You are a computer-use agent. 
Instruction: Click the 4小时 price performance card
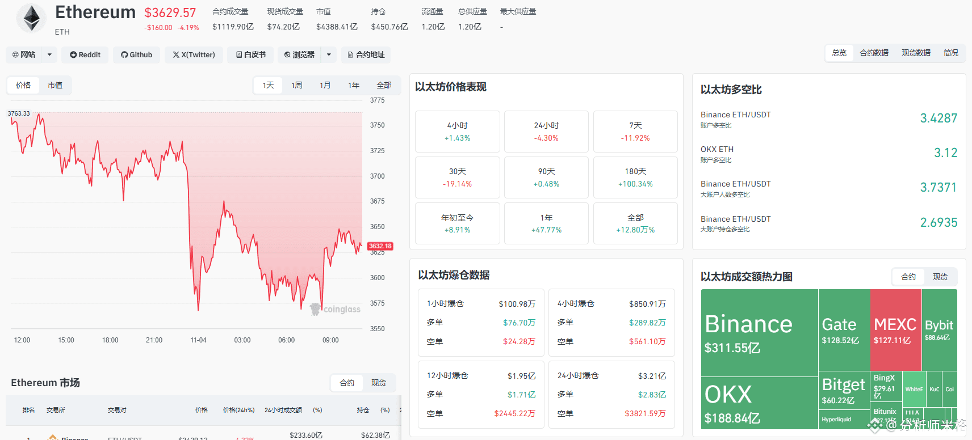point(458,132)
